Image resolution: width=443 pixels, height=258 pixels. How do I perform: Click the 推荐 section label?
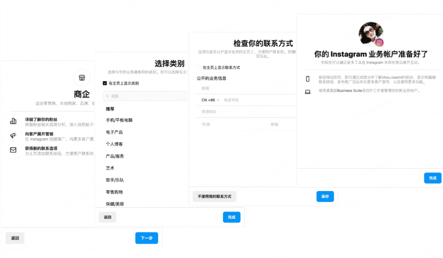point(110,109)
